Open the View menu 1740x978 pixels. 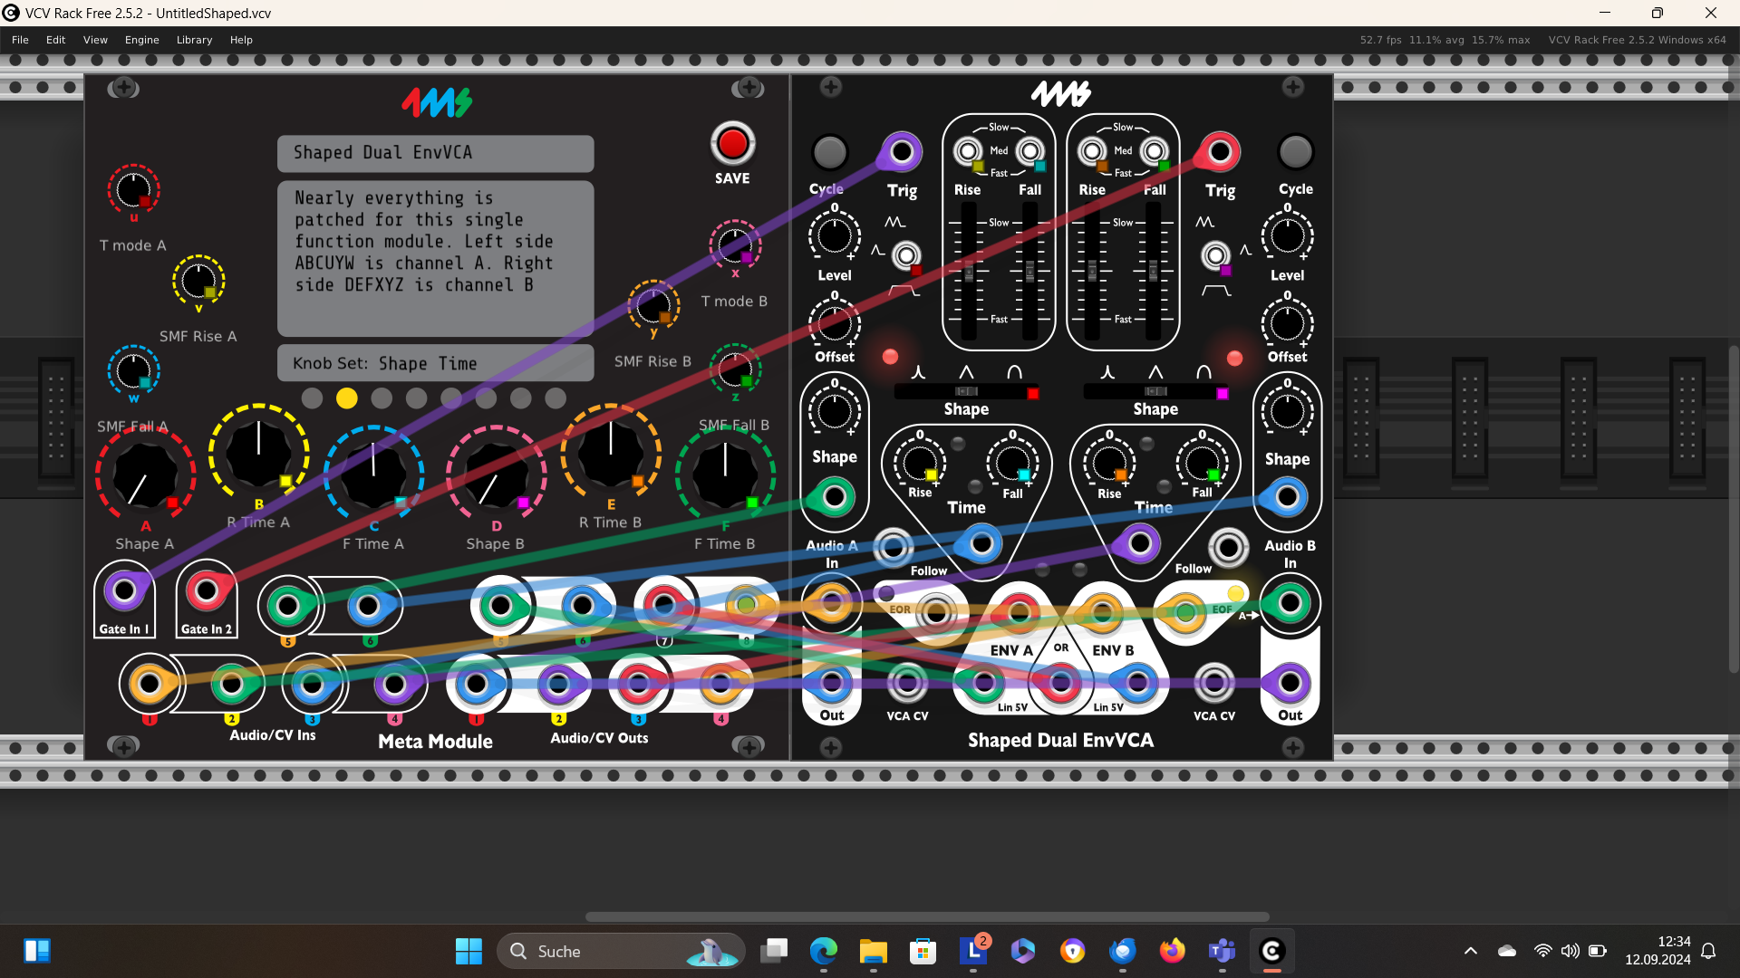tap(95, 40)
